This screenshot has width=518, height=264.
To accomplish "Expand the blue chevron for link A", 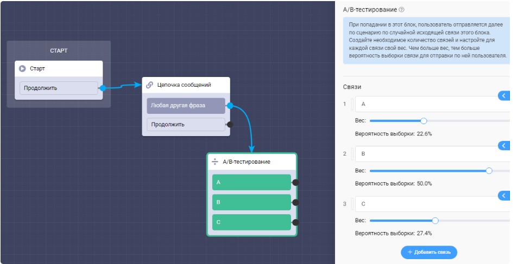I will [504, 96].
